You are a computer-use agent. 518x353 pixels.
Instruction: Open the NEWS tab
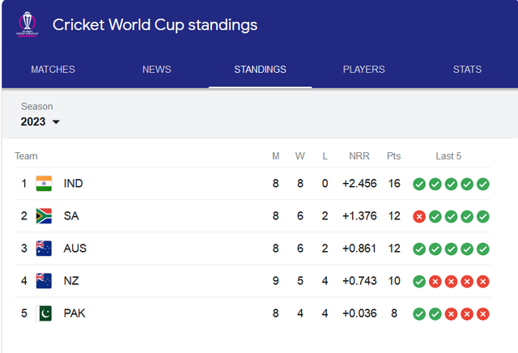(156, 70)
